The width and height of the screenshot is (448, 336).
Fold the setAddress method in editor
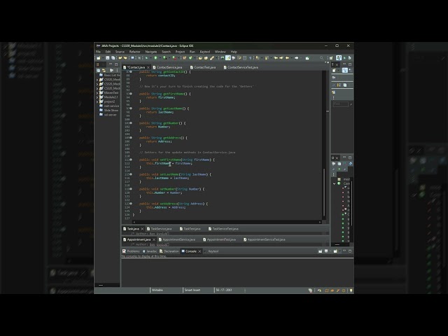(131, 204)
